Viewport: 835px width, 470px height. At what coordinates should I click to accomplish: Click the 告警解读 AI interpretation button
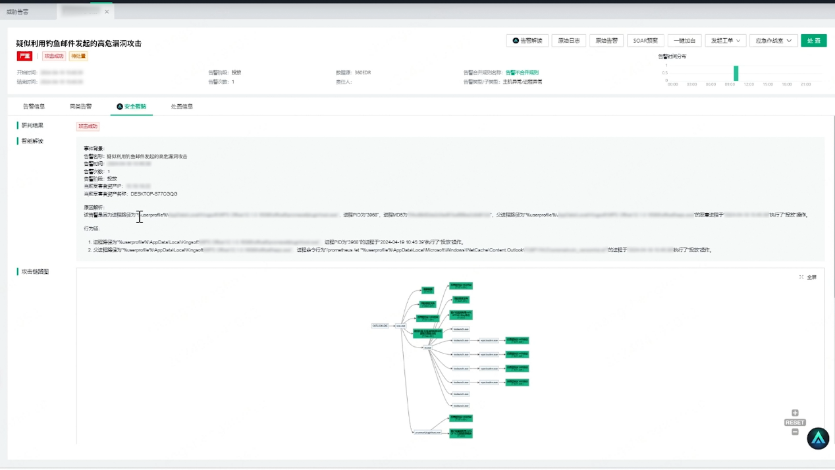tap(527, 41)
